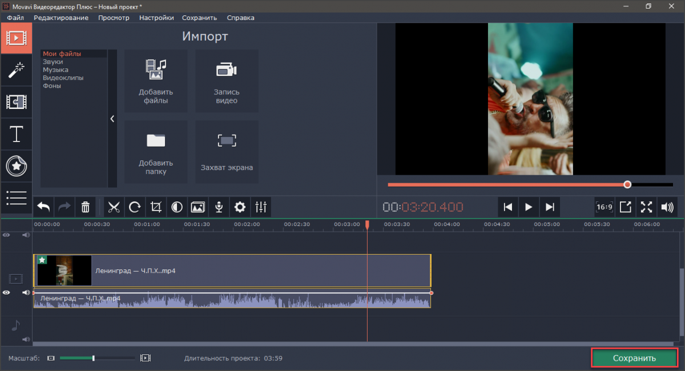This screenshot has width=685, height=371.
Task: Delete the selected clip with trash icon
Action: (85, 207)
